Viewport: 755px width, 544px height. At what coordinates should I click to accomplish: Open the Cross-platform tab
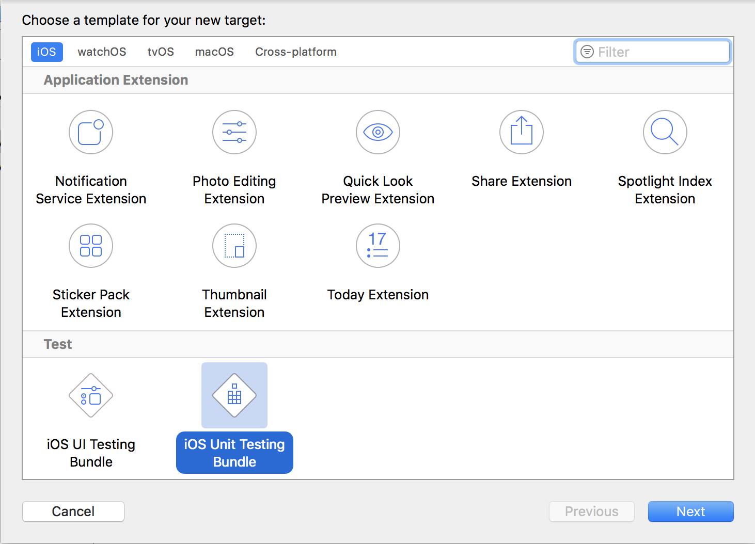pyautogui.click(x=296, y=52)
